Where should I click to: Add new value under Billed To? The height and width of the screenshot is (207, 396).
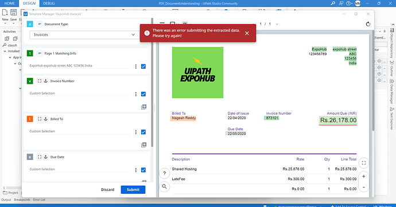(143, 144)
